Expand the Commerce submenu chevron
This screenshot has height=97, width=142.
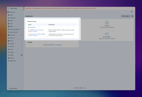[x=22, y=35]
